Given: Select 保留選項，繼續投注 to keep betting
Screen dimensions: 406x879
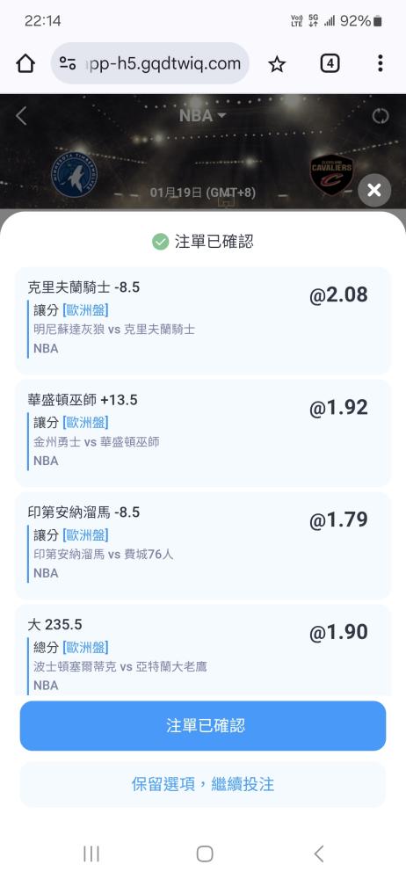Looking at the screenshot, I should coord(203,784).
